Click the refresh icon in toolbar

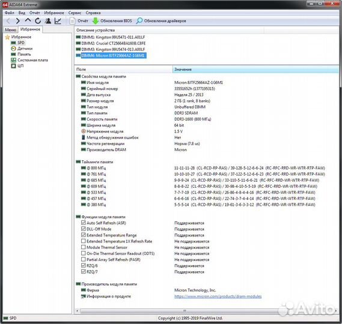point(38,21)
